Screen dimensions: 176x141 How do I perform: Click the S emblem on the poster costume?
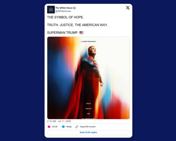[95, 64]
